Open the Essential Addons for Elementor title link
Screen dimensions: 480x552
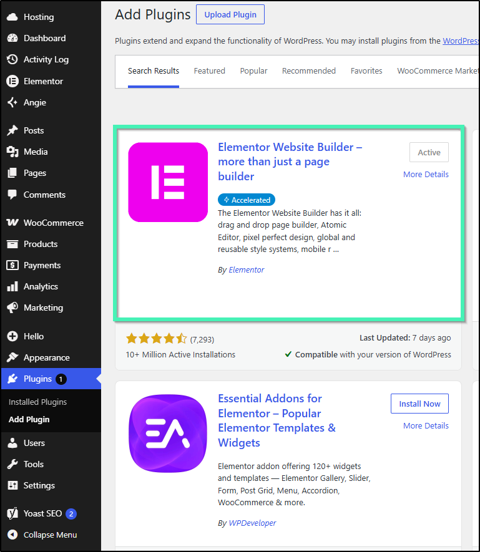277,420
